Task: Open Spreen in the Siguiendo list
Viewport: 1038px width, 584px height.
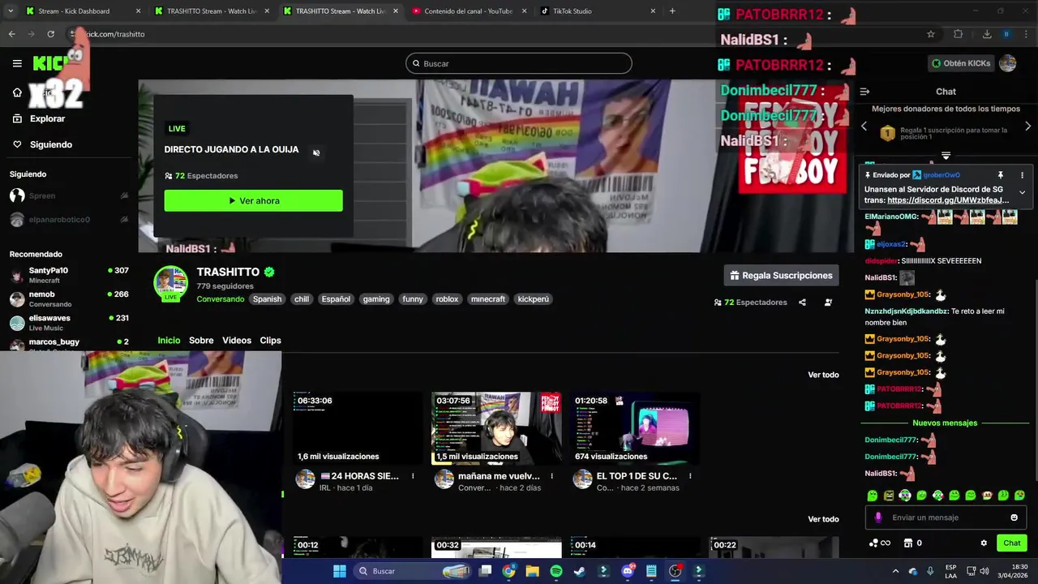Action: [69, 195]
